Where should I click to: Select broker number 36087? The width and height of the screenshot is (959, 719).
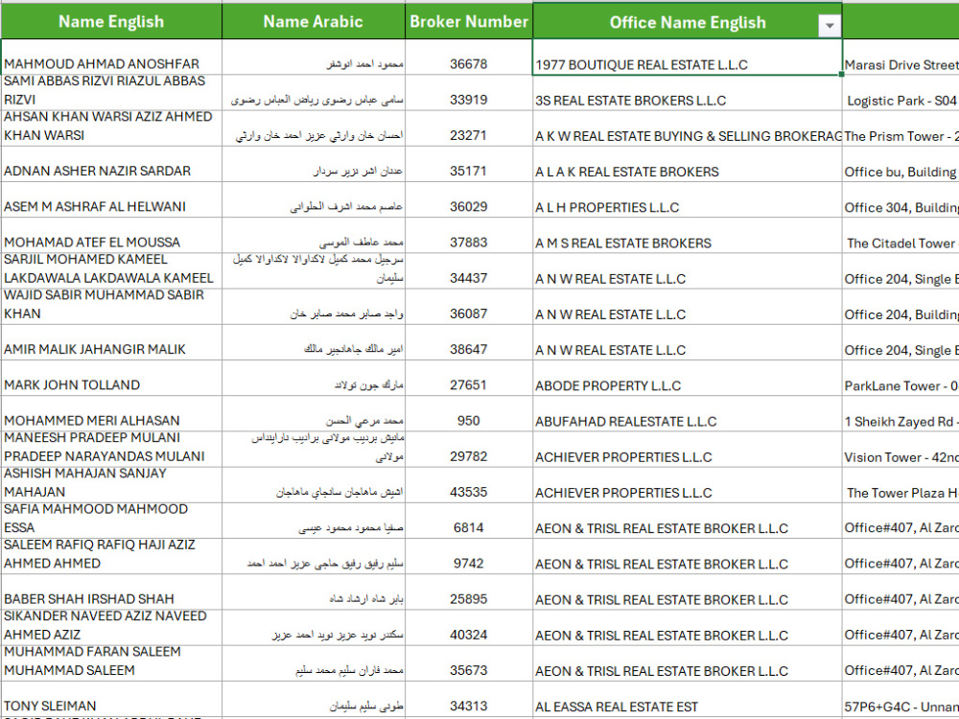click(x=469, y=307)
